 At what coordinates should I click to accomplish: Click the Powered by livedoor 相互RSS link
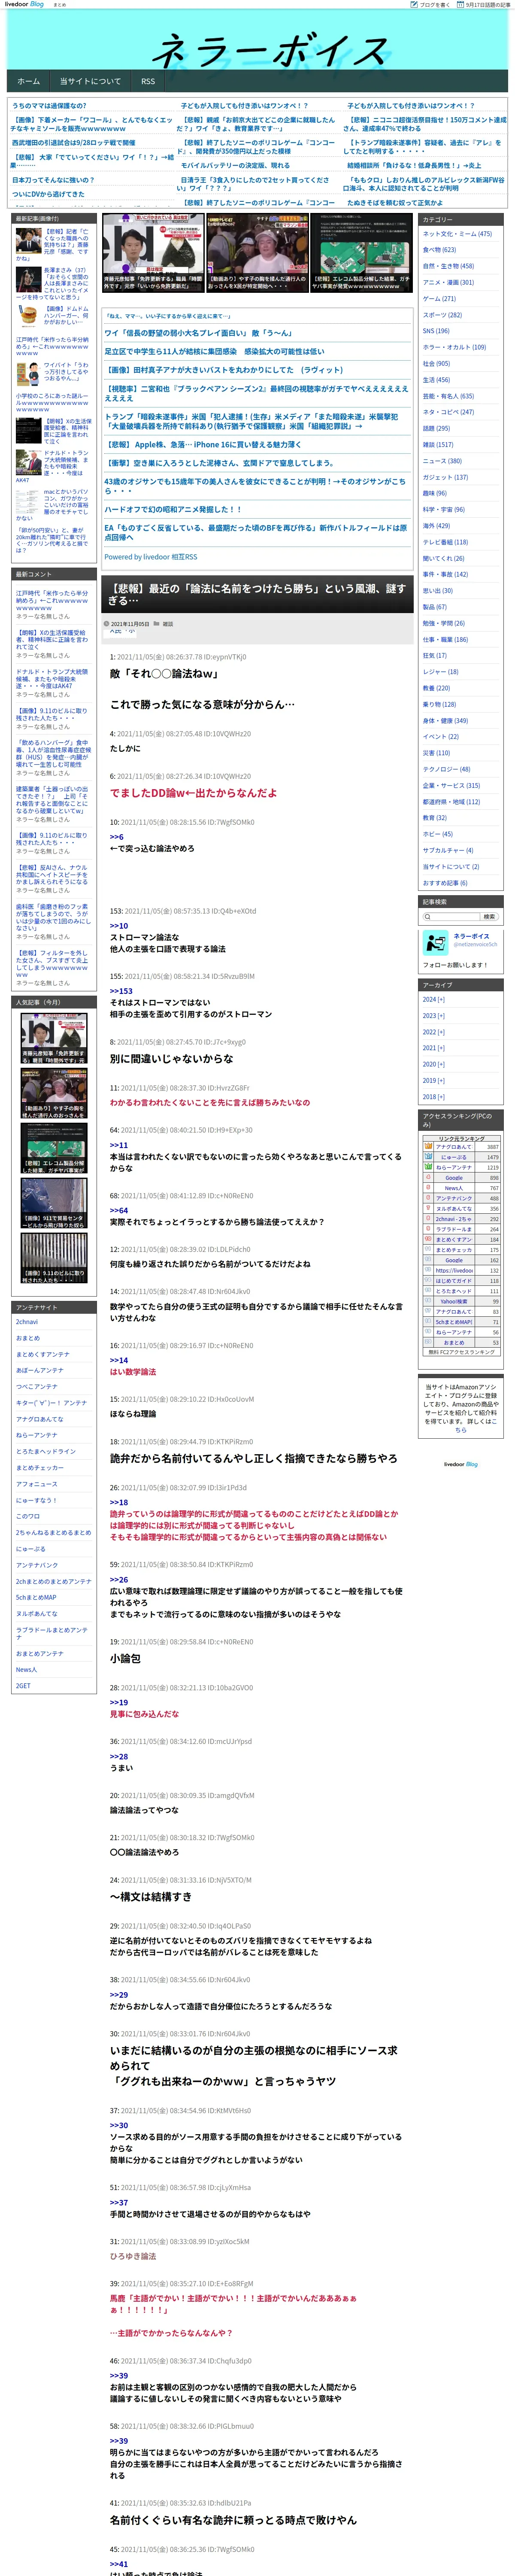point(151,557)
